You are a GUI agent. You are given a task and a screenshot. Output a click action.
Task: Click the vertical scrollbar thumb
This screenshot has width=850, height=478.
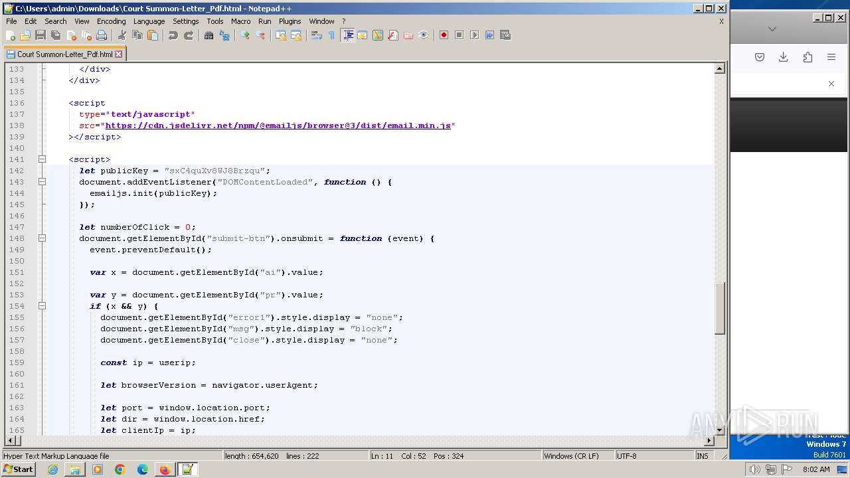tap(719, 308)
